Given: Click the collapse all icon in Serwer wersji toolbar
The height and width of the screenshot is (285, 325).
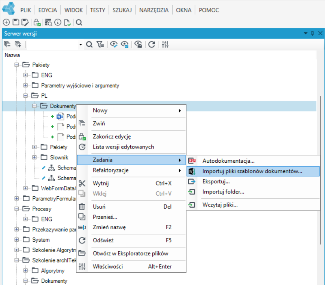Looking at the screenshot, I should [x=7, y=44].
